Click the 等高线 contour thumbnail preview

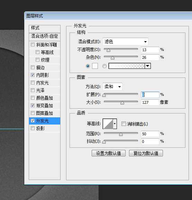[108, 124]
